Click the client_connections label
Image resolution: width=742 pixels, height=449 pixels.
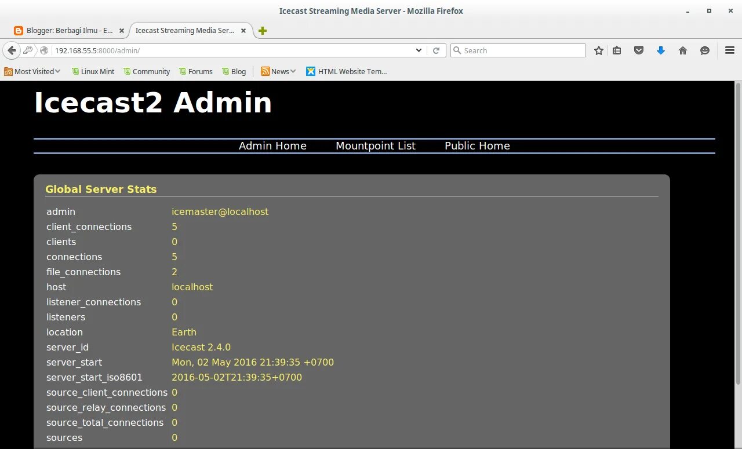(x=89, y=227)
